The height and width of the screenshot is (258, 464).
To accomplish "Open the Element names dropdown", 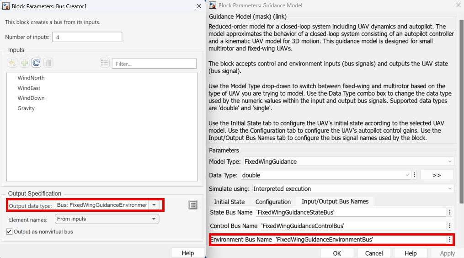I will pos(107,219).
